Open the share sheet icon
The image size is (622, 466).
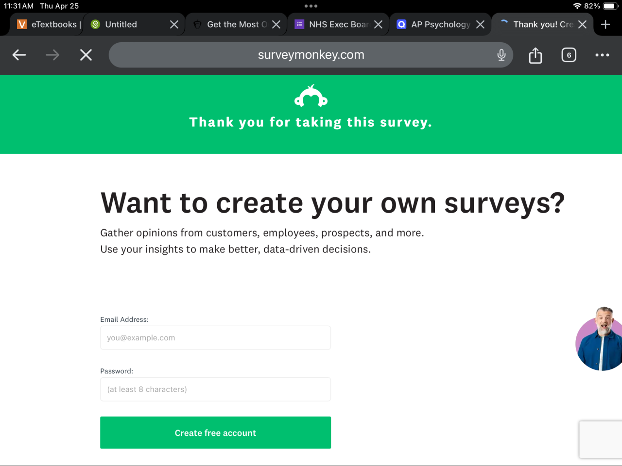[x=535, y=55]
